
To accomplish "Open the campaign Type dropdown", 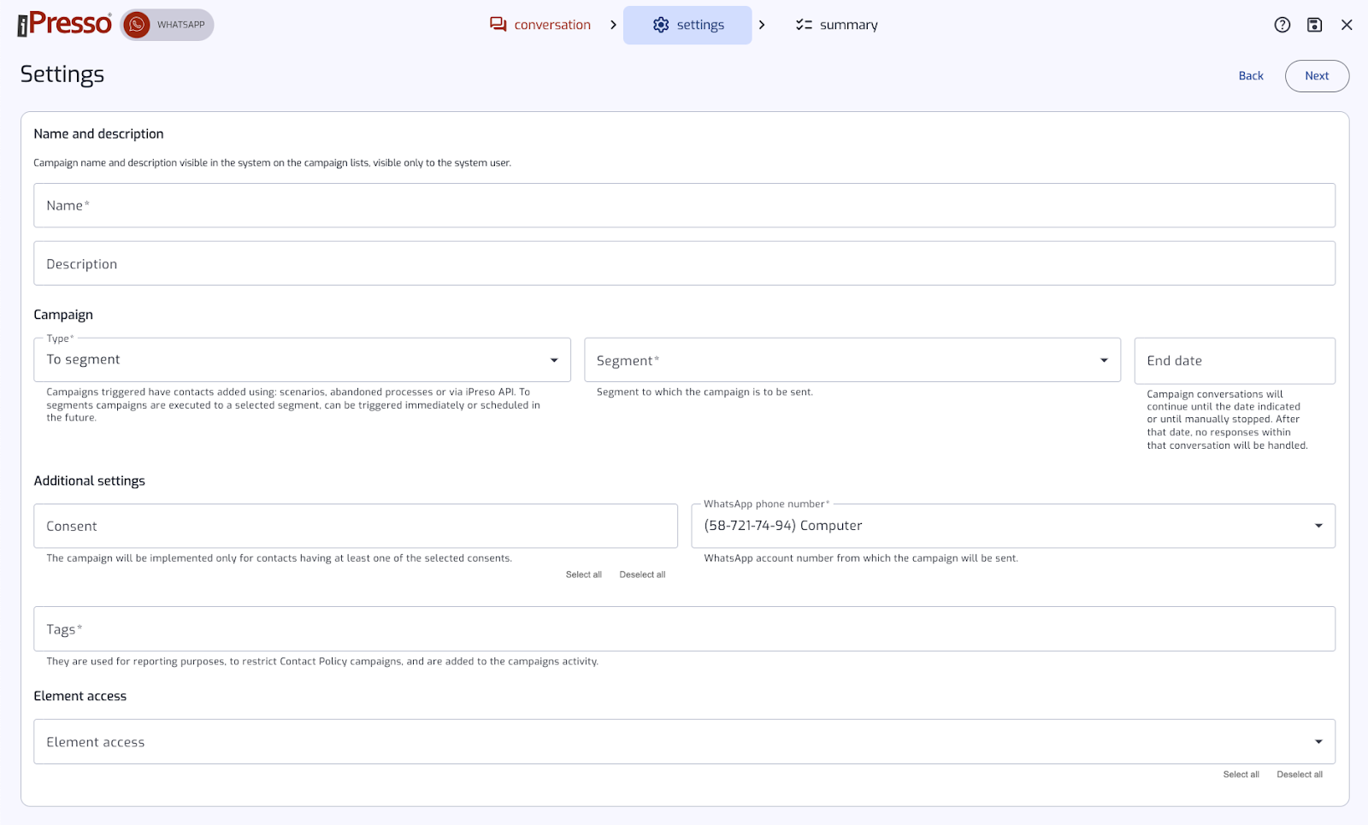I will pyautogui.click(x=302, y=360).
